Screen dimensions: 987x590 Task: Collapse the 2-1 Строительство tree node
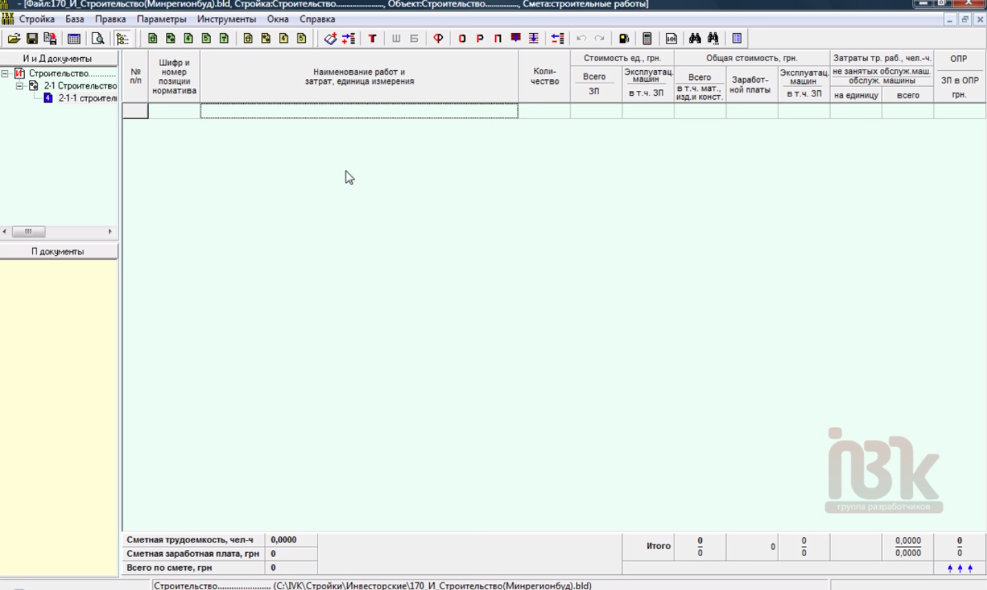19,86
